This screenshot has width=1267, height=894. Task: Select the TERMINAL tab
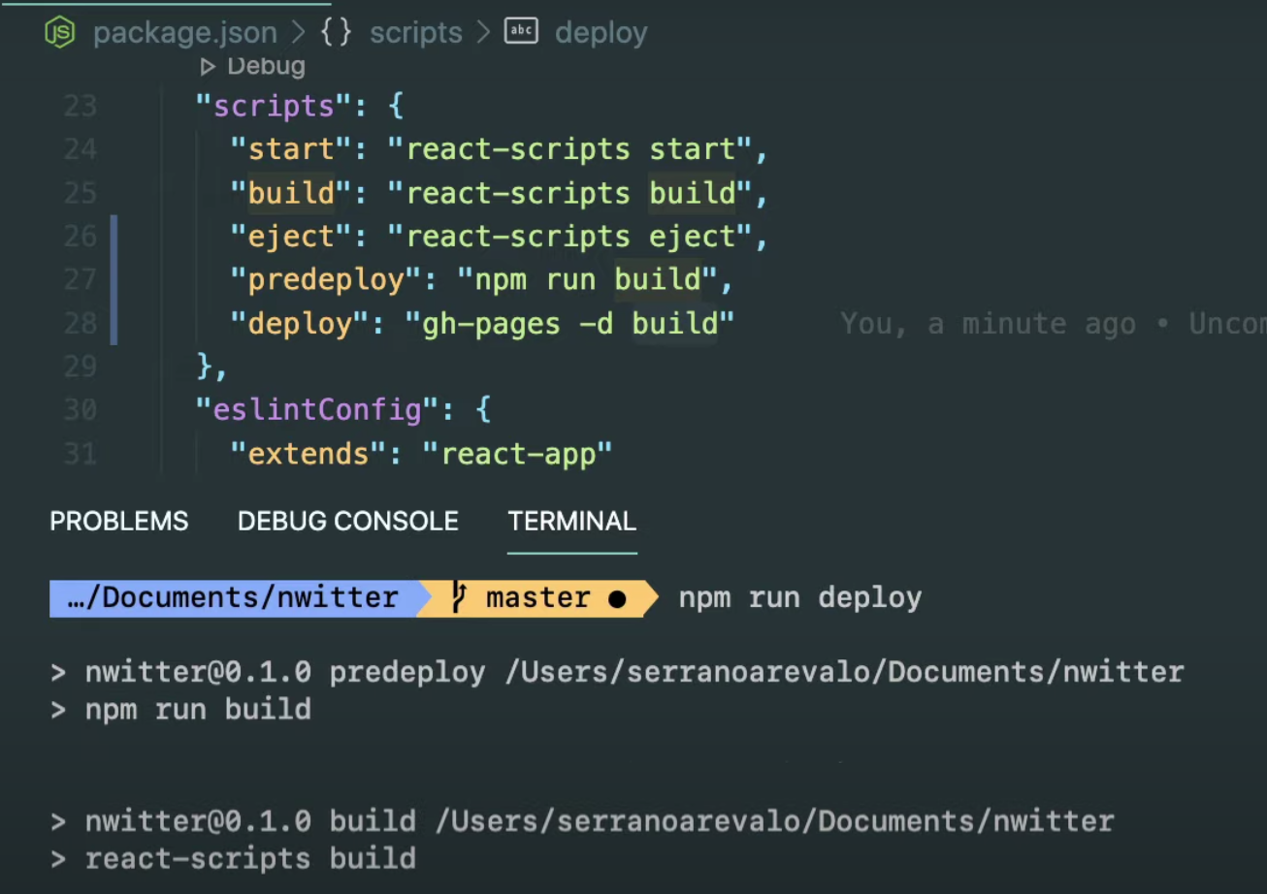572,522
